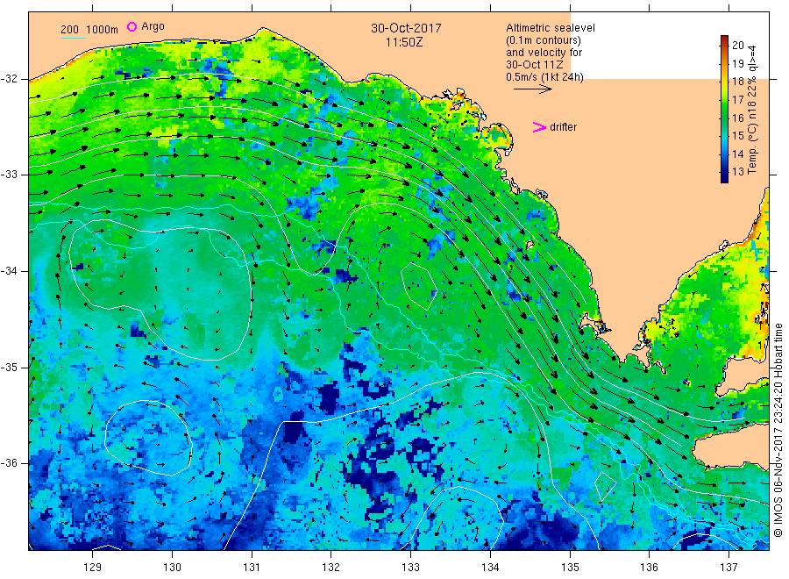Click the '200' depth legend label
The height and width of the screenshot is (579, 789).
(x=69, y=30)
